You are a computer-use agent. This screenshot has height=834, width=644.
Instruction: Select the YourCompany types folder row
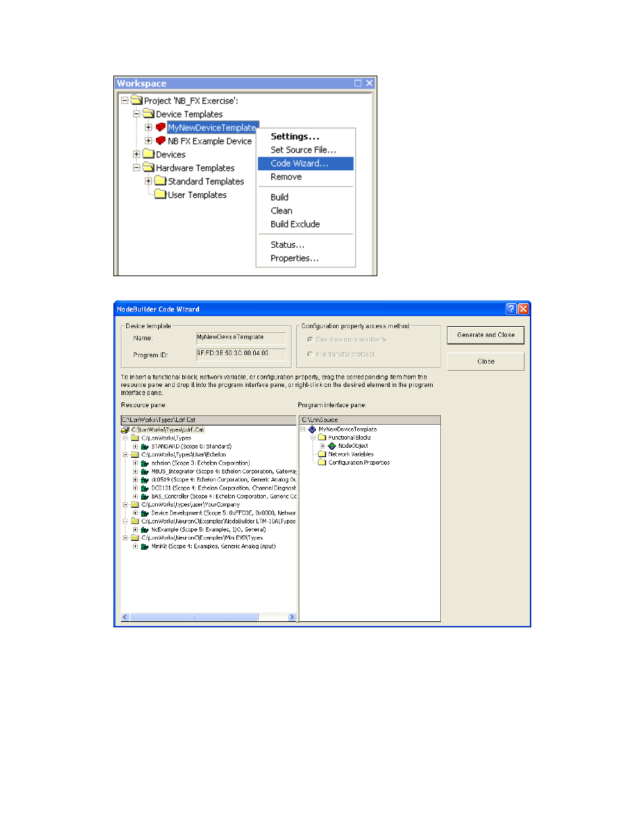(x=190, y=504)
